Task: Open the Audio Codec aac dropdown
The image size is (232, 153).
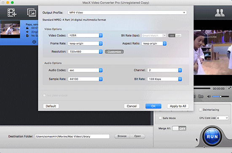Action: click(x=85, y=70)
